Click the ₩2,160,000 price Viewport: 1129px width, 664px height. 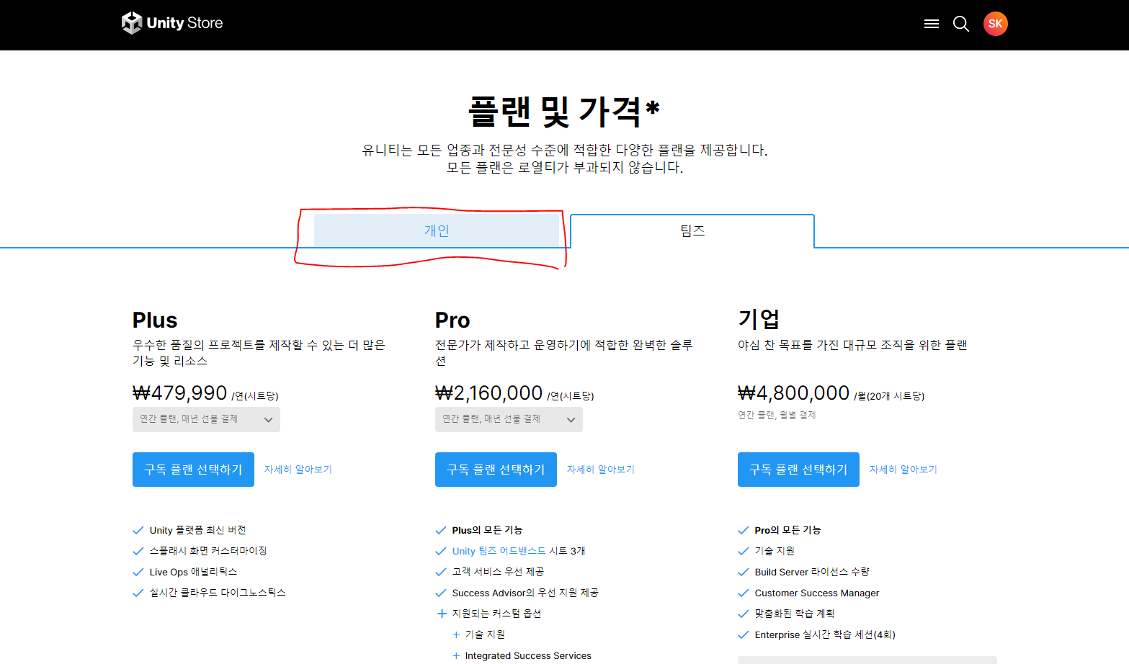[x=489, y=393]
